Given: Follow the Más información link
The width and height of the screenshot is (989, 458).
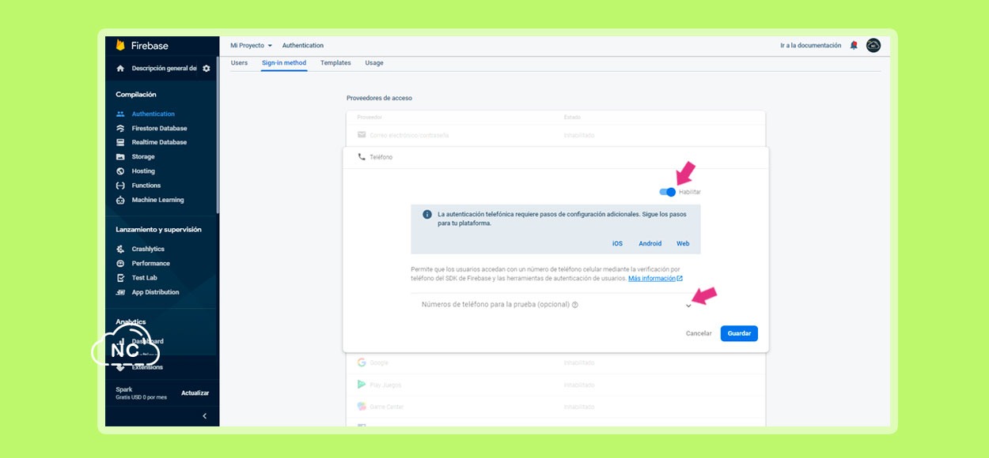Looking at the screenshot, I should pyautogui.click(x=655, y=279).
